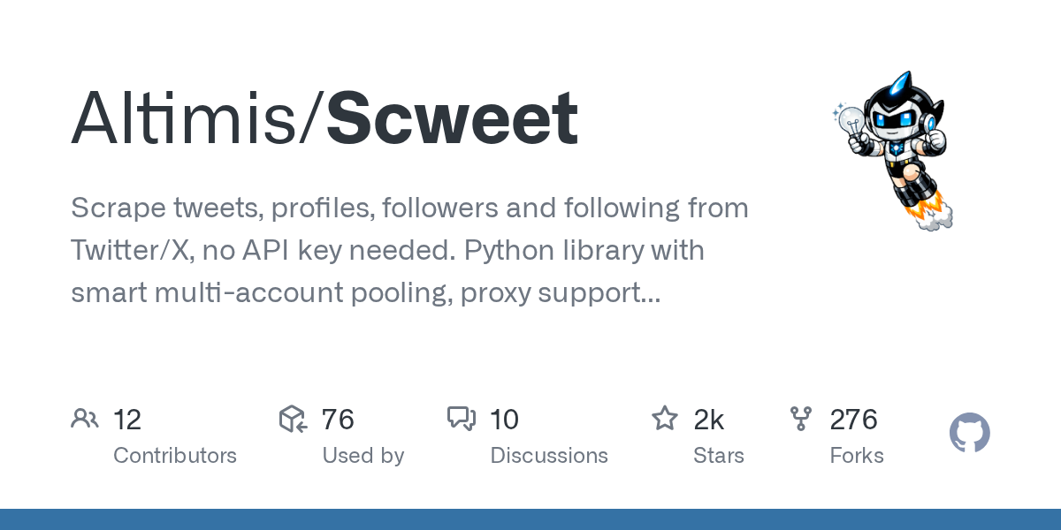Click the repository description text
1061x530 pixels.
[409, 251]
